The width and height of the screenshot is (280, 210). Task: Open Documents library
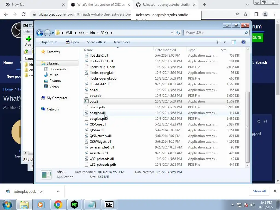click(58, 69)
